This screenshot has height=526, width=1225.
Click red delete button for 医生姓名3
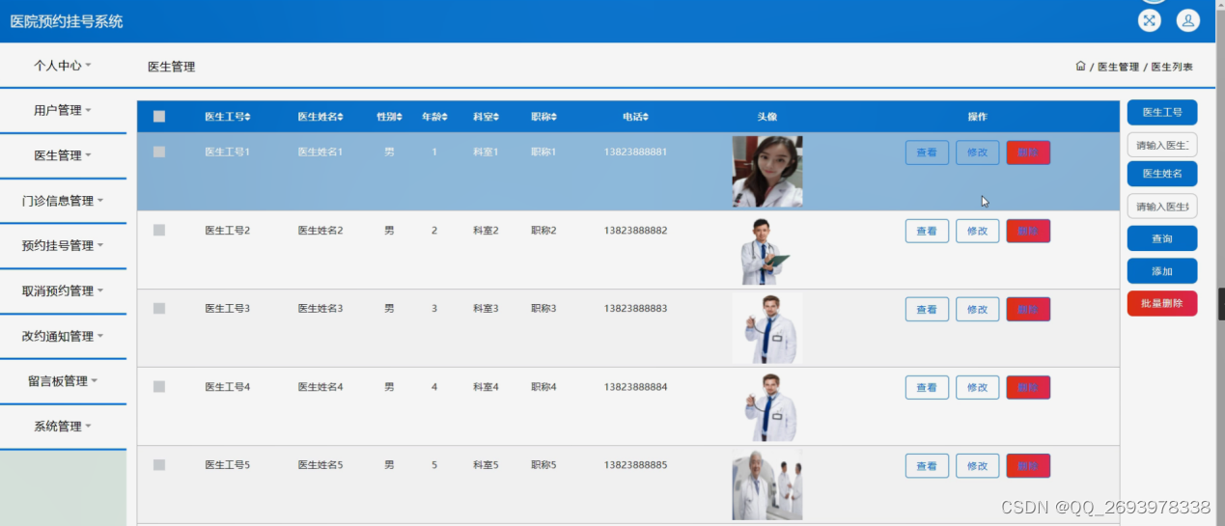[x=1028, y=309]
